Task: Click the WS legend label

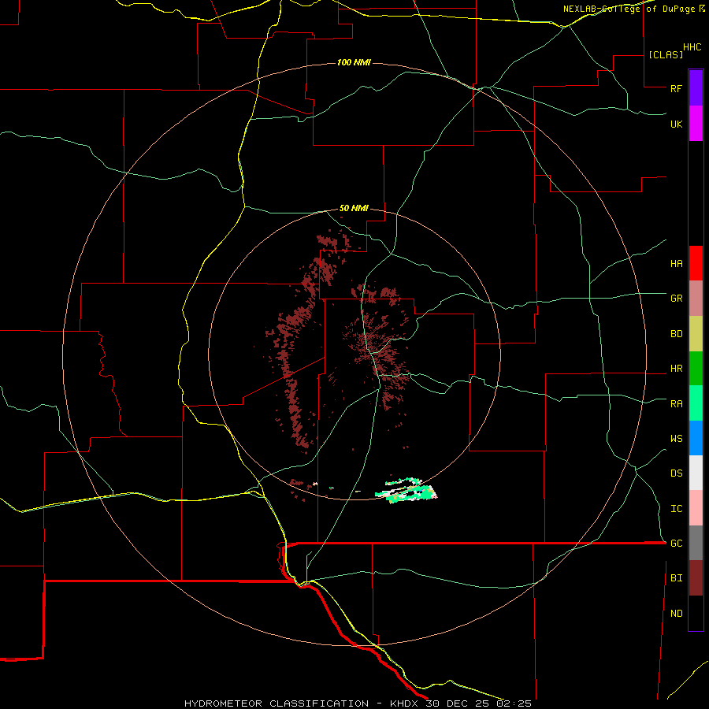Action: 677,439
